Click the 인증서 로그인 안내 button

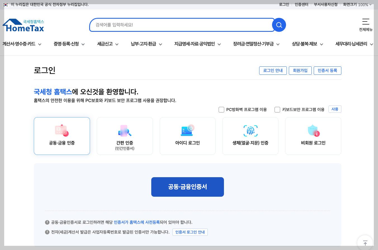190,232
